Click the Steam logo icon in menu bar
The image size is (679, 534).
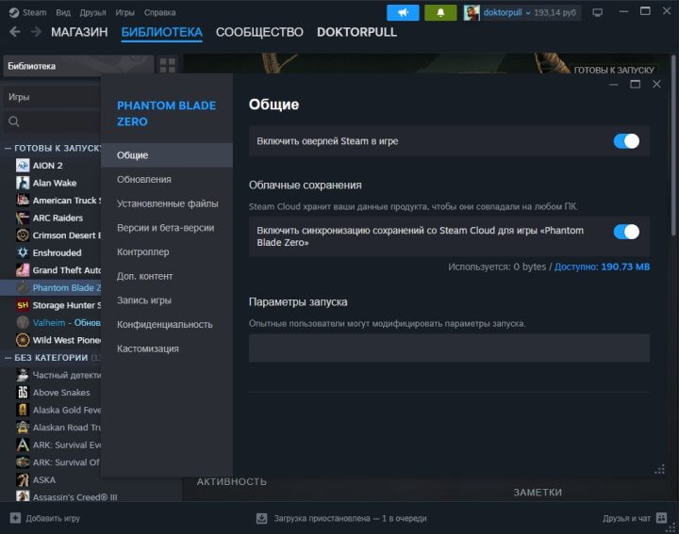[13, 12]
